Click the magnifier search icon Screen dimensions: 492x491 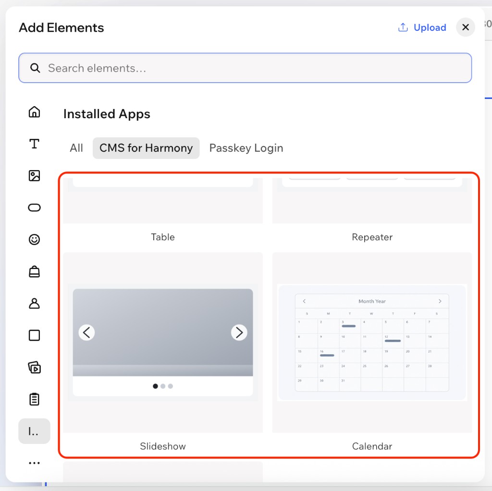[x=35, y=68]
